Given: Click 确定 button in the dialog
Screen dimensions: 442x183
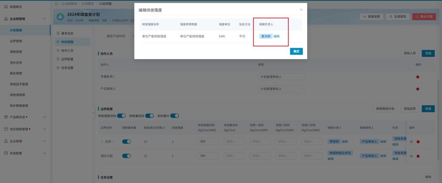Looking at the screenshot, I should coord(296,51).
